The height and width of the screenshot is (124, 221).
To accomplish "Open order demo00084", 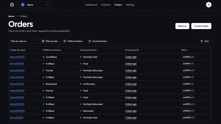I will [17, 118].
